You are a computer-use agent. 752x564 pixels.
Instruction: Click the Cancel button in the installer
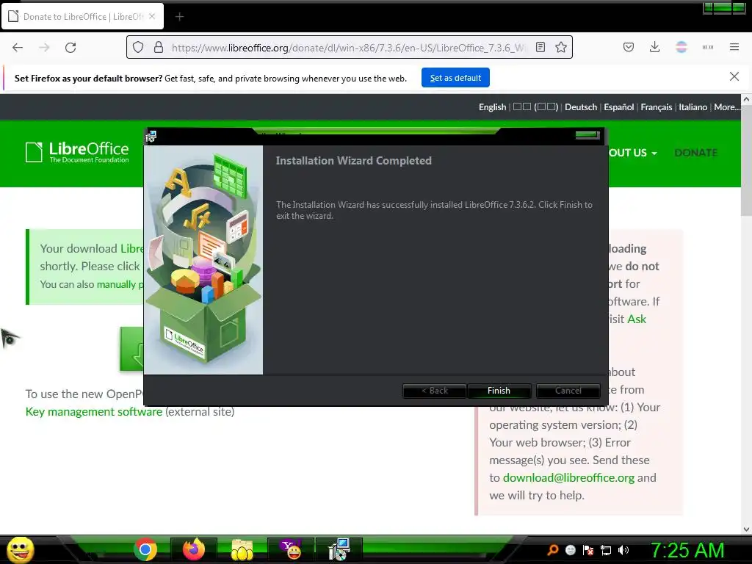(x=568, y=391)
